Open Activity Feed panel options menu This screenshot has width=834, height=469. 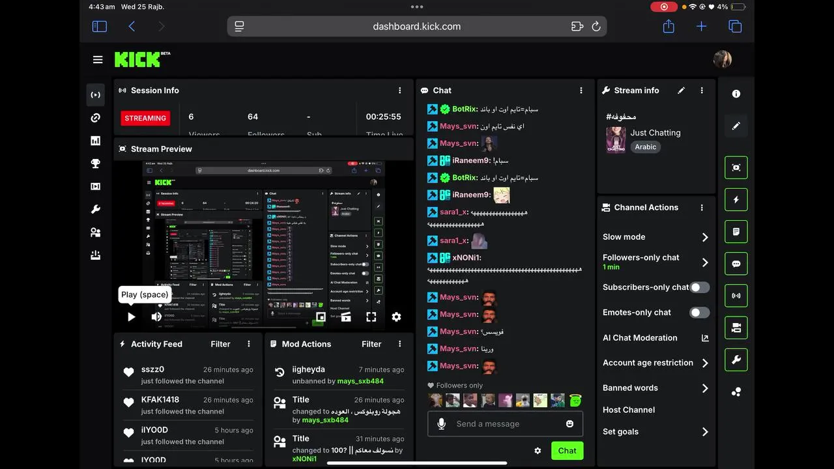coord(249,344)
